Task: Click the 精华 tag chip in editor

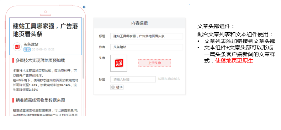Action: [x=117, y=87]
